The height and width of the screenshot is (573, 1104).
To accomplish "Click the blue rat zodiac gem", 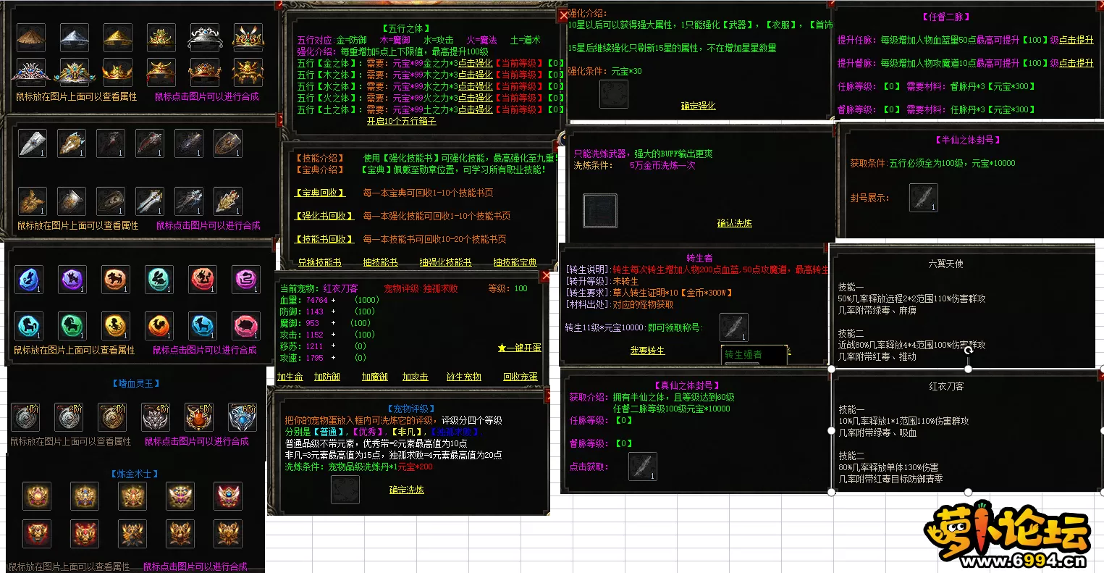I will [x=29, y=279].
